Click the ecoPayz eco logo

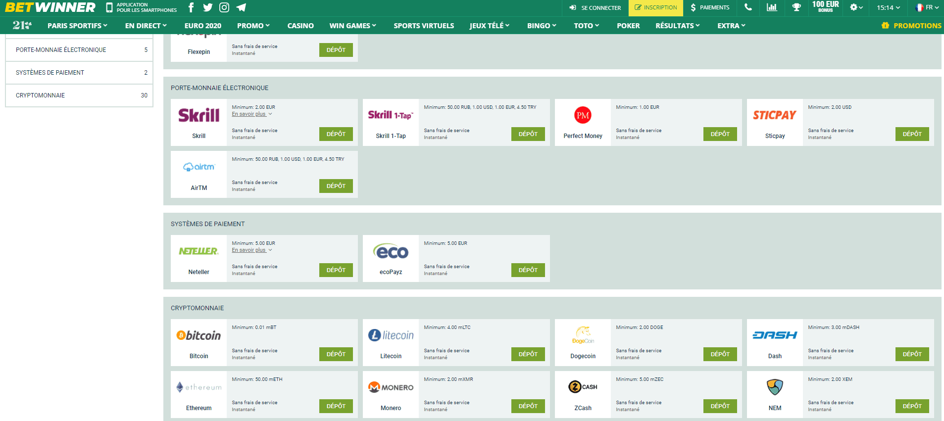(391, 251)
